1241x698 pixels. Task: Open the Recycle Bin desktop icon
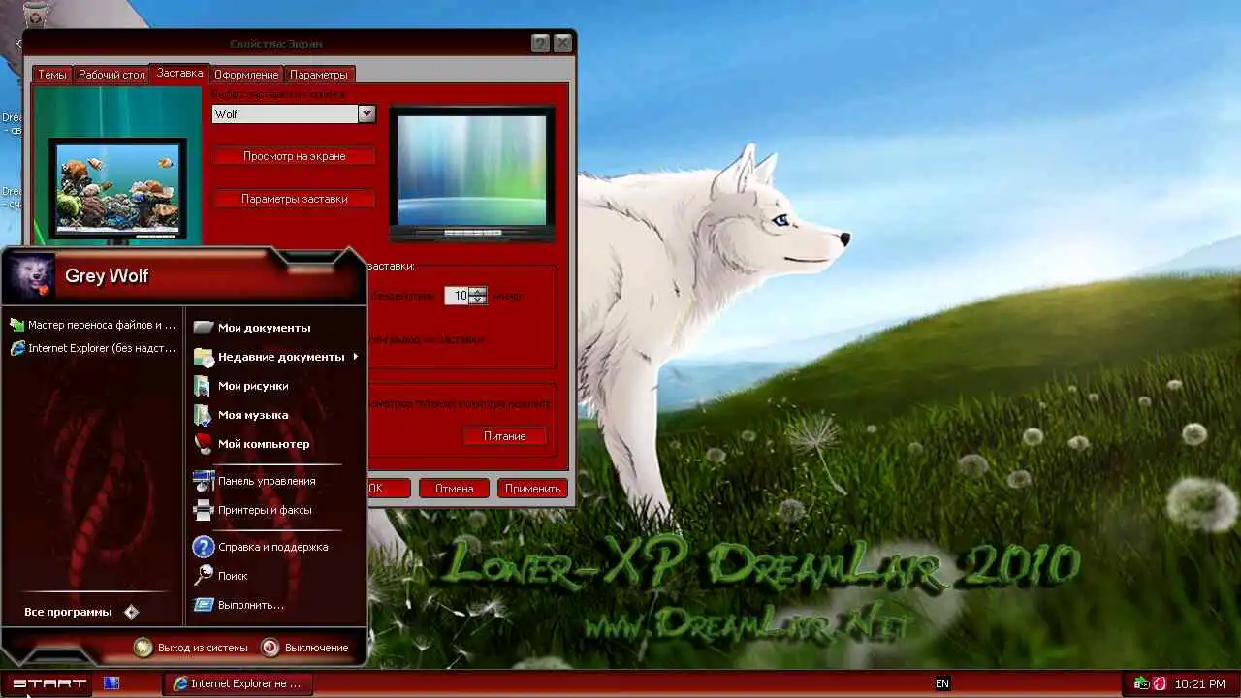coord(36,14)
